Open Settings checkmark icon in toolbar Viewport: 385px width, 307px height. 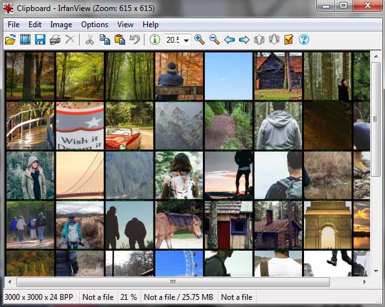(289, 40)
